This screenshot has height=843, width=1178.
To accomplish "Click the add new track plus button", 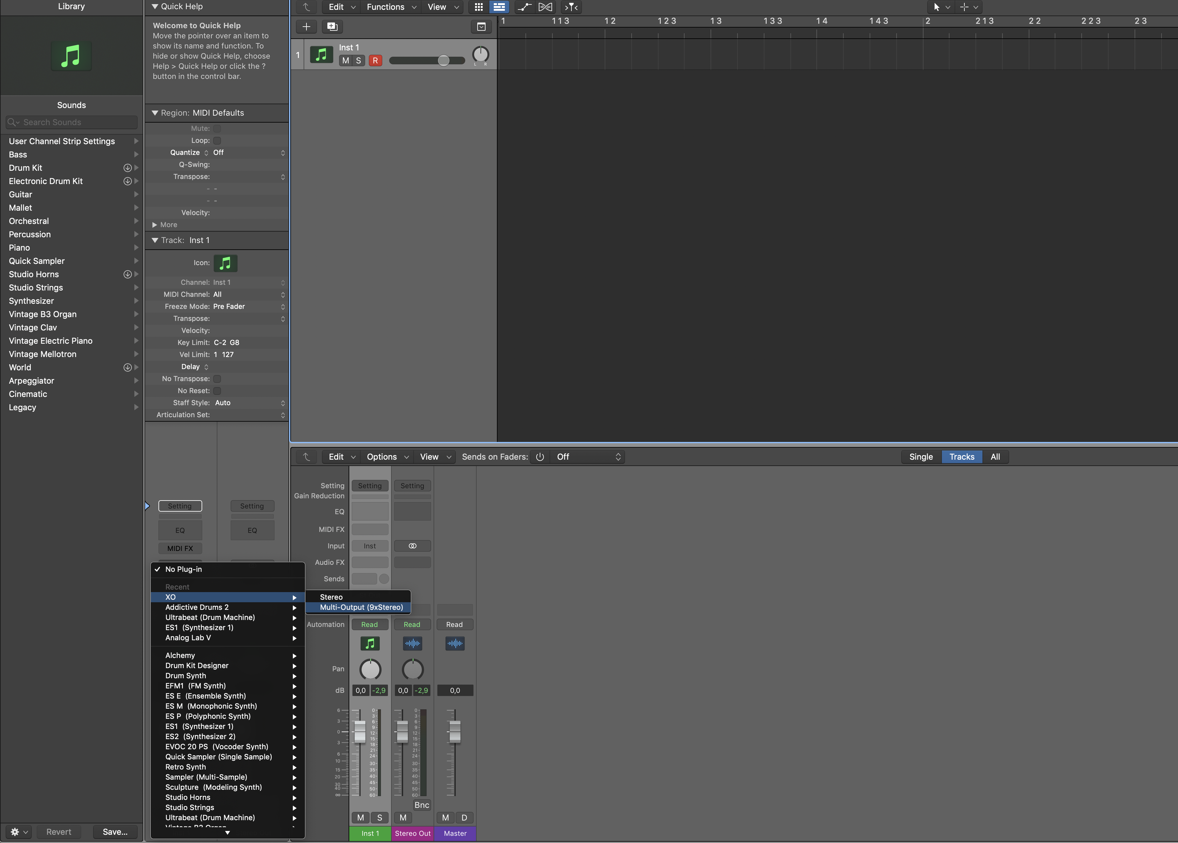I will [306, 27].
